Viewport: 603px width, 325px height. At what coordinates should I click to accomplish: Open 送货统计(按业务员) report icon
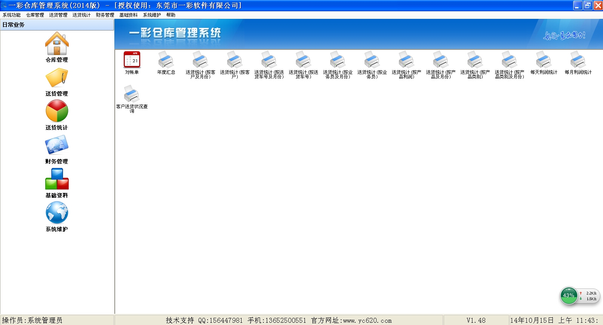[x=372, y=60]
